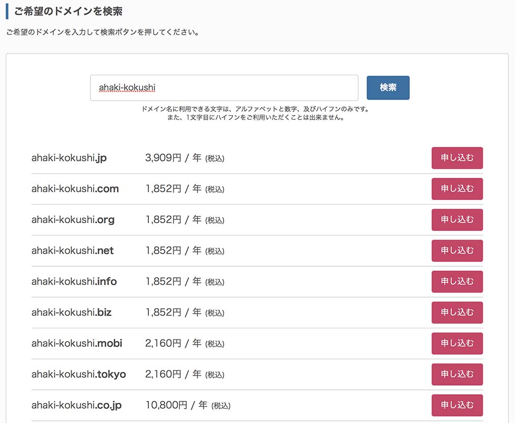The height and width of the screenshot is (423, 515).
Task: Click the ahaki-kokushi.net domain label
Action: [73, 251]
